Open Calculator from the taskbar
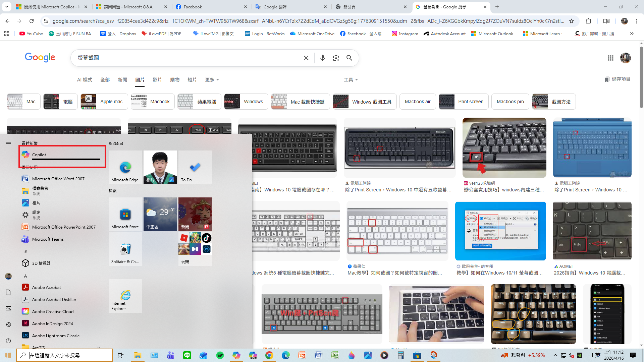Viewport: 644px width, 362px height. (x=400, y=355)
